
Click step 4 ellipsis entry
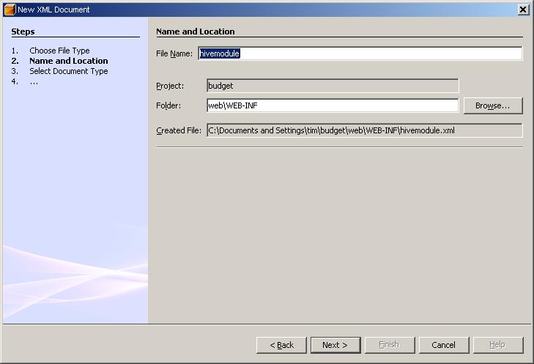(34, 82)
